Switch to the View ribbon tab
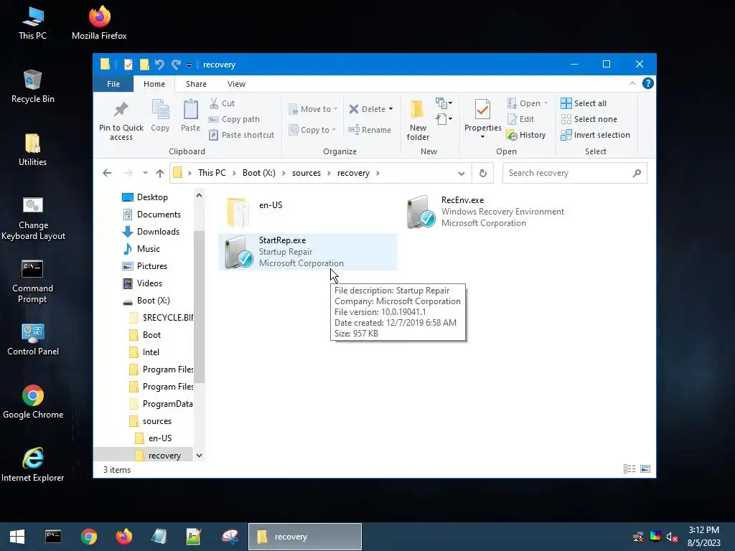Viewport: 735px width, 551px height. point(236,84)
